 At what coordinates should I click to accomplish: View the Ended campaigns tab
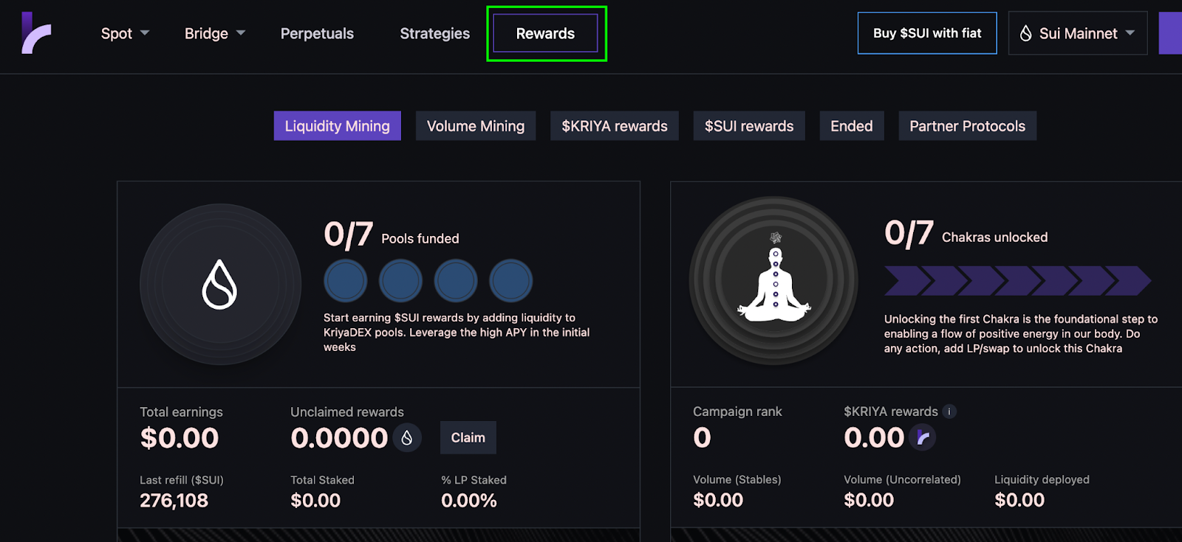(851, 126)
